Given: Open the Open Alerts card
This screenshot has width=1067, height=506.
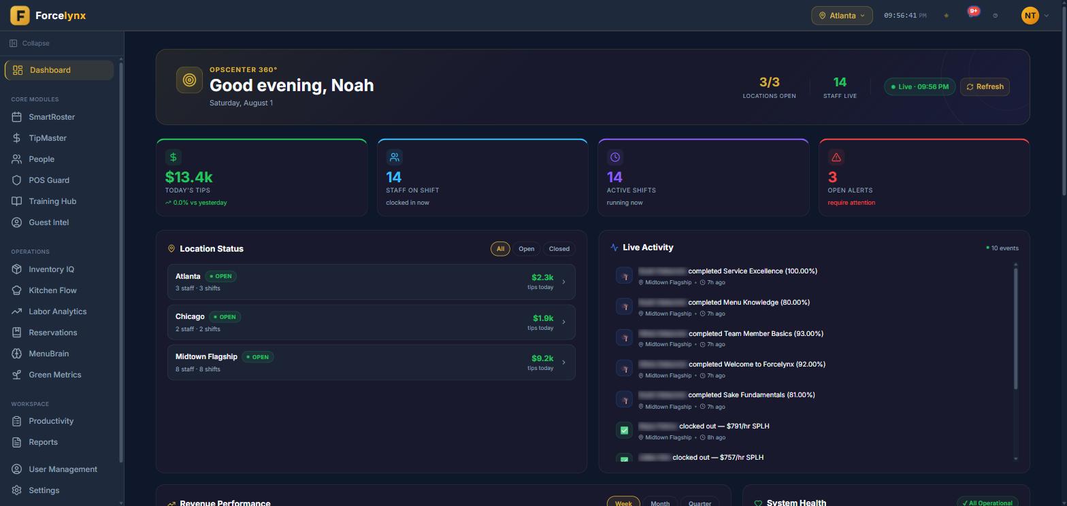Looking at the screenshot, I should pos(924,178).
